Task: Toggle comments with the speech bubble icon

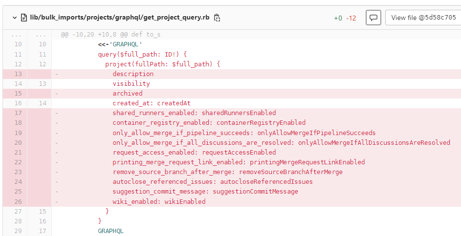Action: pyautogui.click(x=373, y=18)
